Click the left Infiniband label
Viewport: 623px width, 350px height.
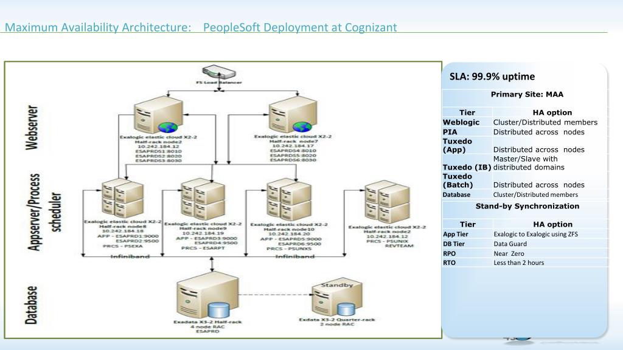(130, 257)
